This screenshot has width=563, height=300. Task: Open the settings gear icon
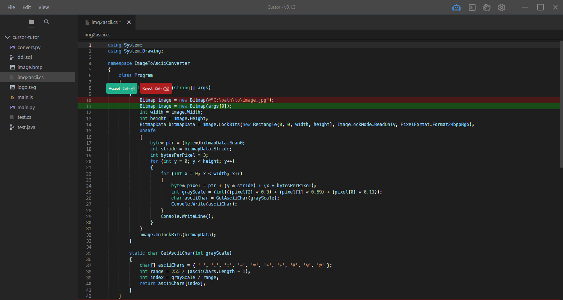coord(501,7)
